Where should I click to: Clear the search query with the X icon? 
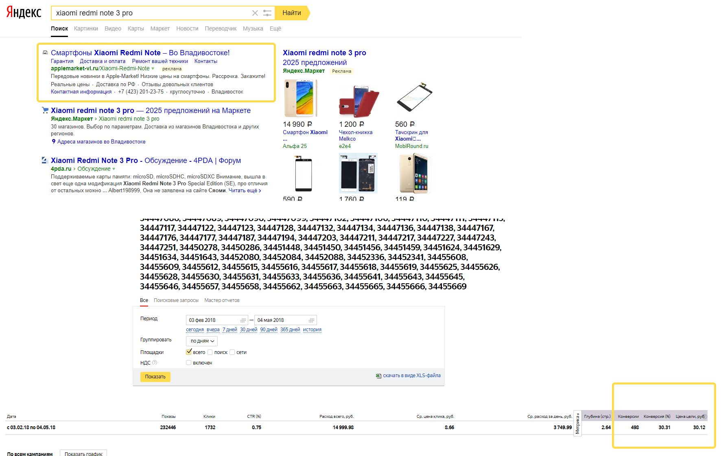[x=255, y=13]
